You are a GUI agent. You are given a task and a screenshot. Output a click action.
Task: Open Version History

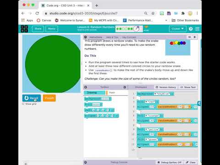click(166, 87)
